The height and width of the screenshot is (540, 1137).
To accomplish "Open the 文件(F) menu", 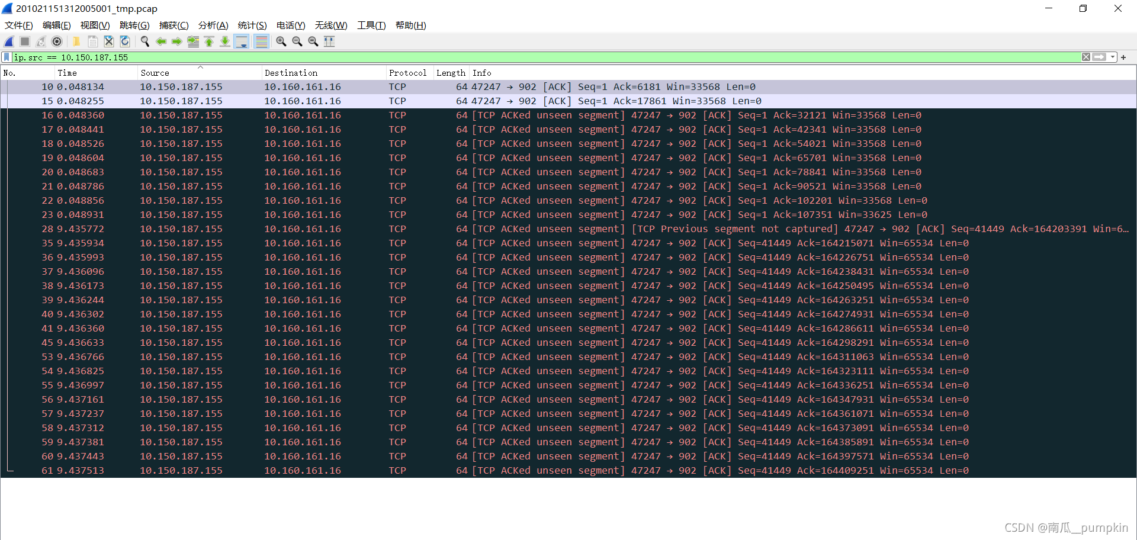I will [x=19, y=25].
